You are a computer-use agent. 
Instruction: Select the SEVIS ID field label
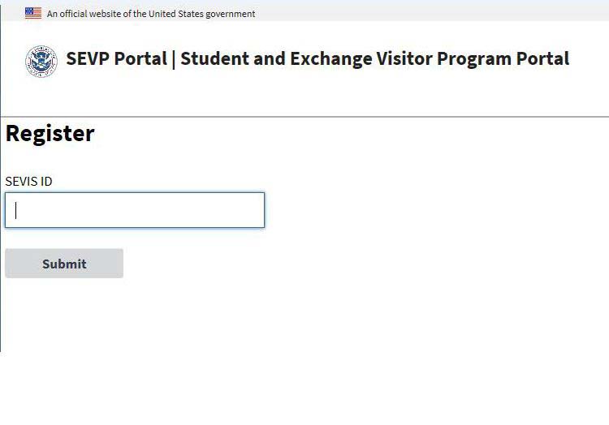point(28,181)
